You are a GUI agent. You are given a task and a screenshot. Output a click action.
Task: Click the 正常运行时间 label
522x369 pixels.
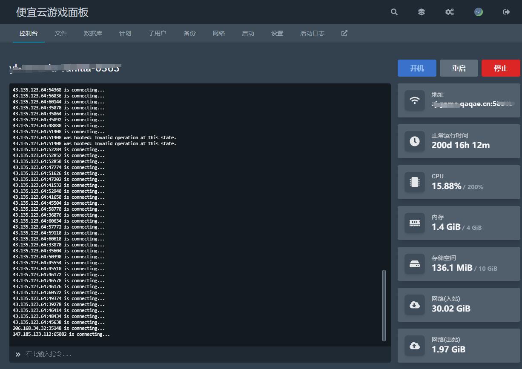tap(450, 135)
